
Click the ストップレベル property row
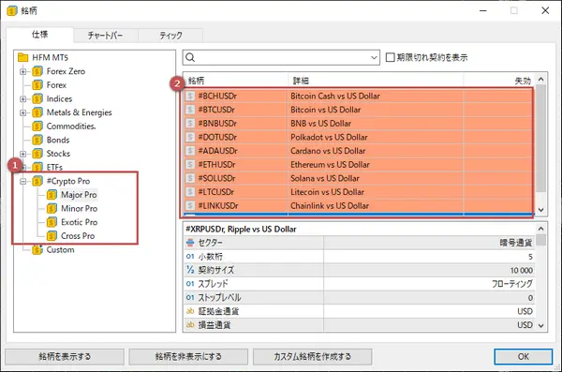[360, 297]
